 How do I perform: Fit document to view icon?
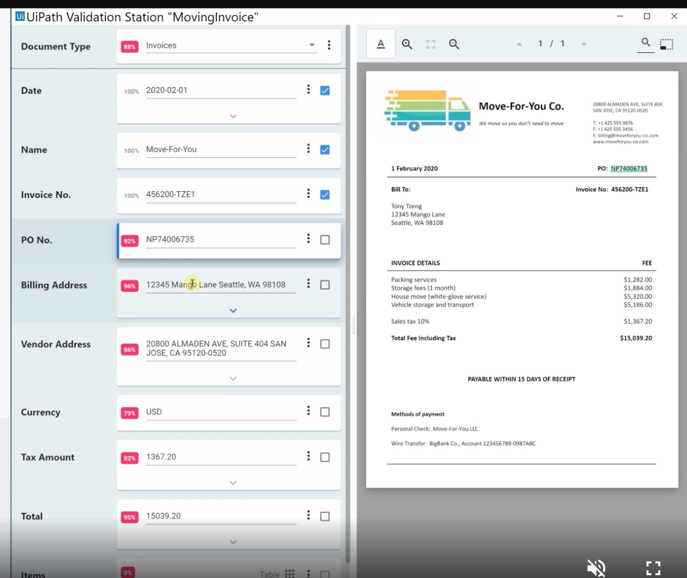click(x=431, y=44)
